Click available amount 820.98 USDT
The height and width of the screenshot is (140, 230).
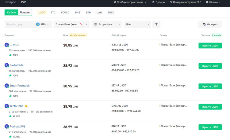[118, 126]
